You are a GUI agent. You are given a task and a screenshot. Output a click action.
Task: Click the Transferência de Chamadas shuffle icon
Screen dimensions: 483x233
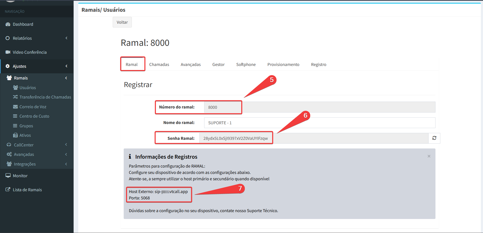point(15,97)
